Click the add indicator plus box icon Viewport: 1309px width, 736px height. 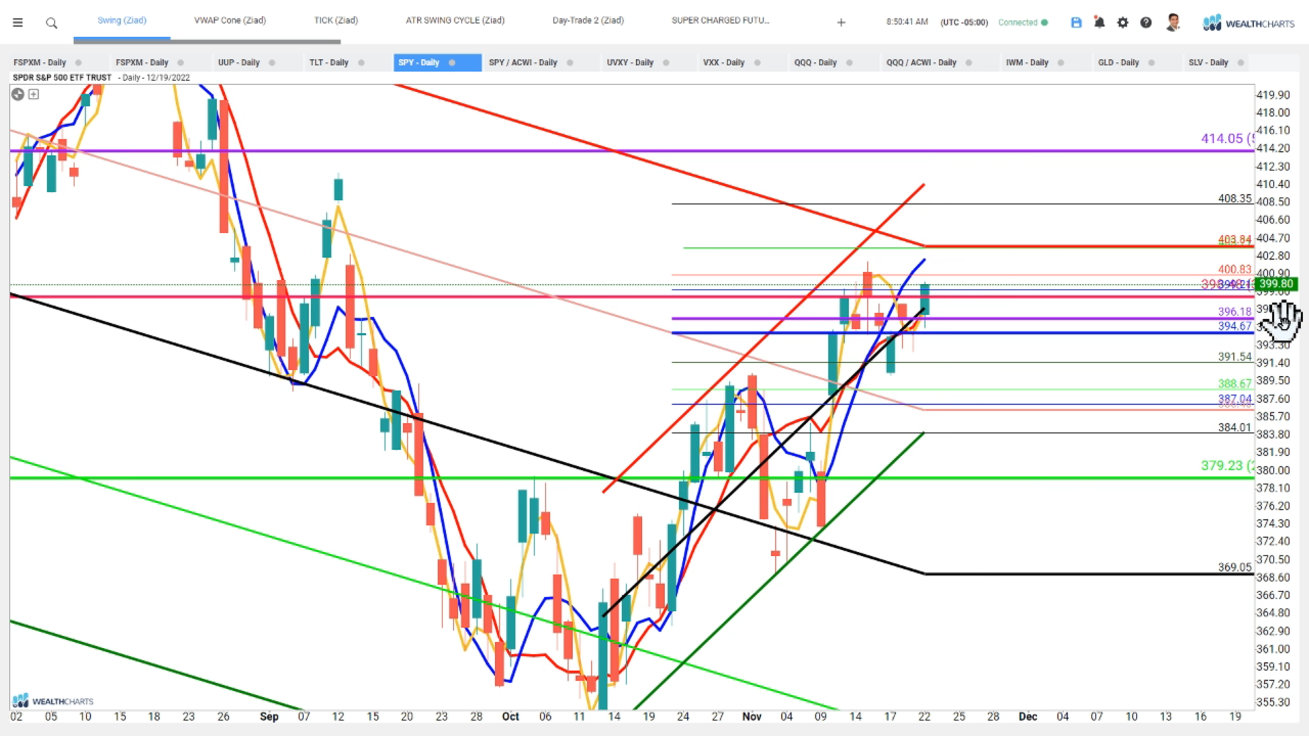(33, 94)
